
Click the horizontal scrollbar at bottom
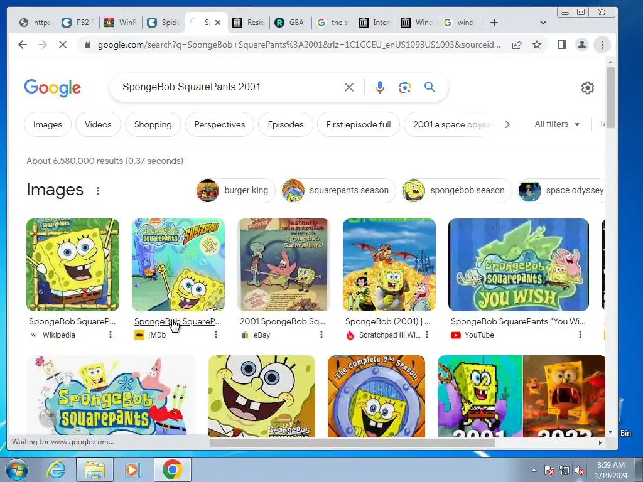353,442
